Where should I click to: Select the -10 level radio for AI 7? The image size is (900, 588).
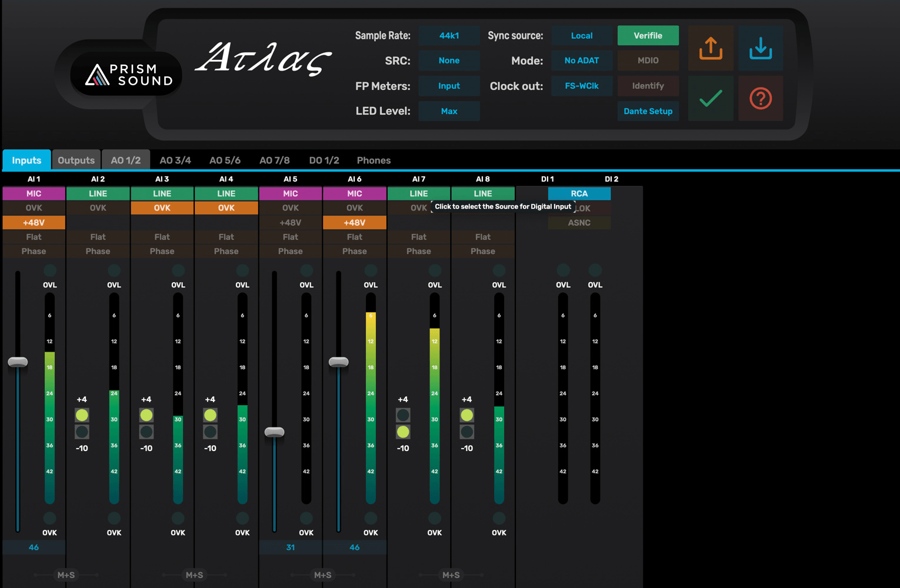pos(403,432)
